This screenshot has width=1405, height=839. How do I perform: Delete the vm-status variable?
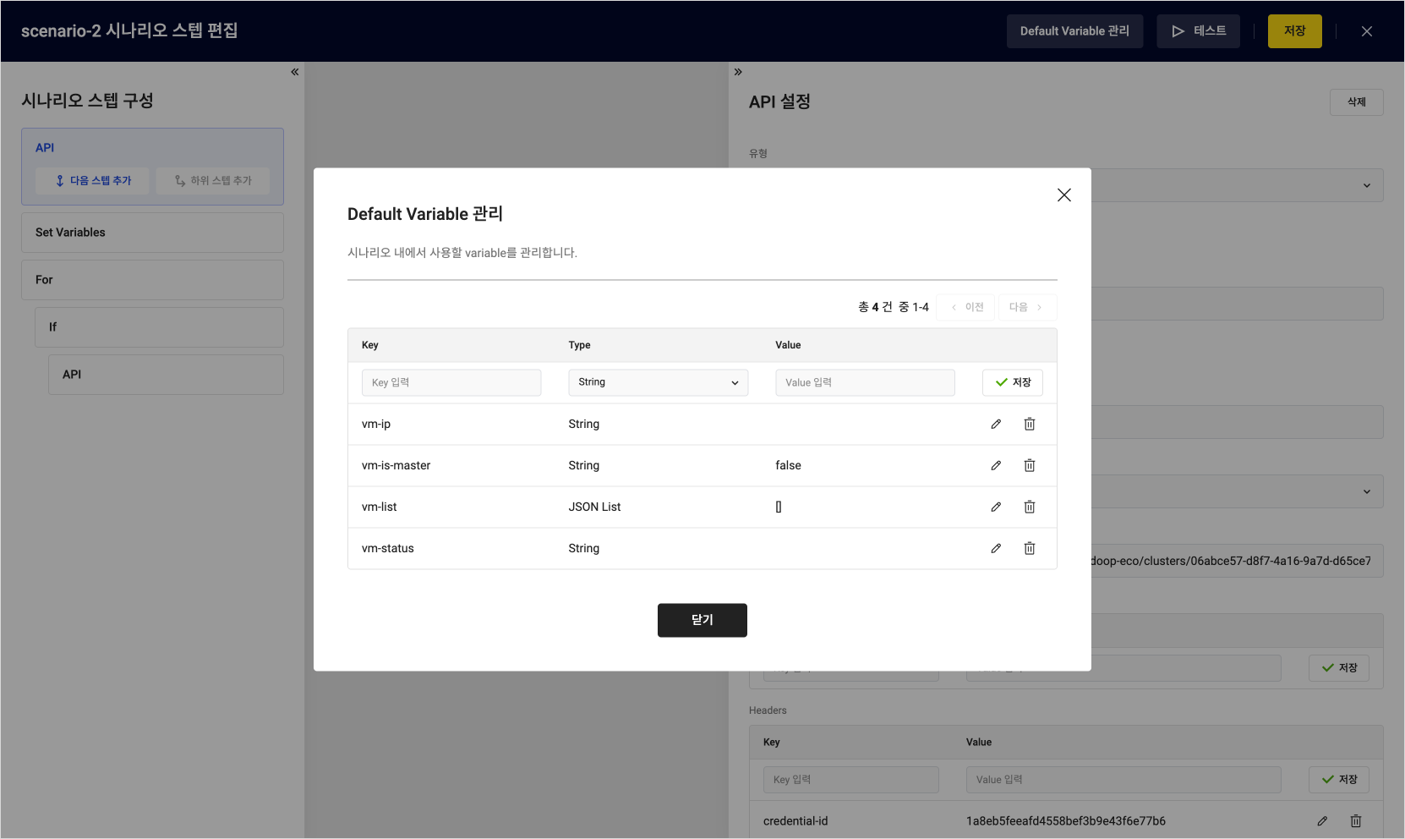[x=1030, y=549]
